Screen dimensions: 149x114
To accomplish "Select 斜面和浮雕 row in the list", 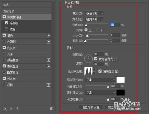I will [x=26, y=17].
